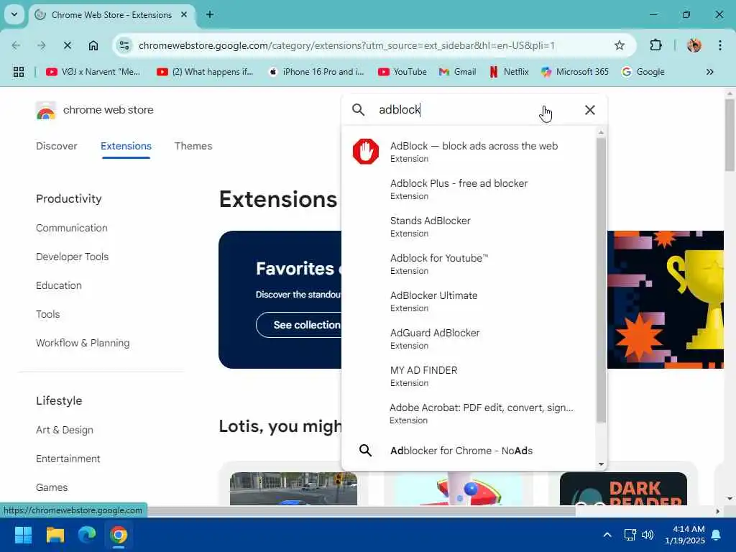The height and width of the screenshot is (552, 736).
Task: Select Art & Design category
Action: click(64, 430)
